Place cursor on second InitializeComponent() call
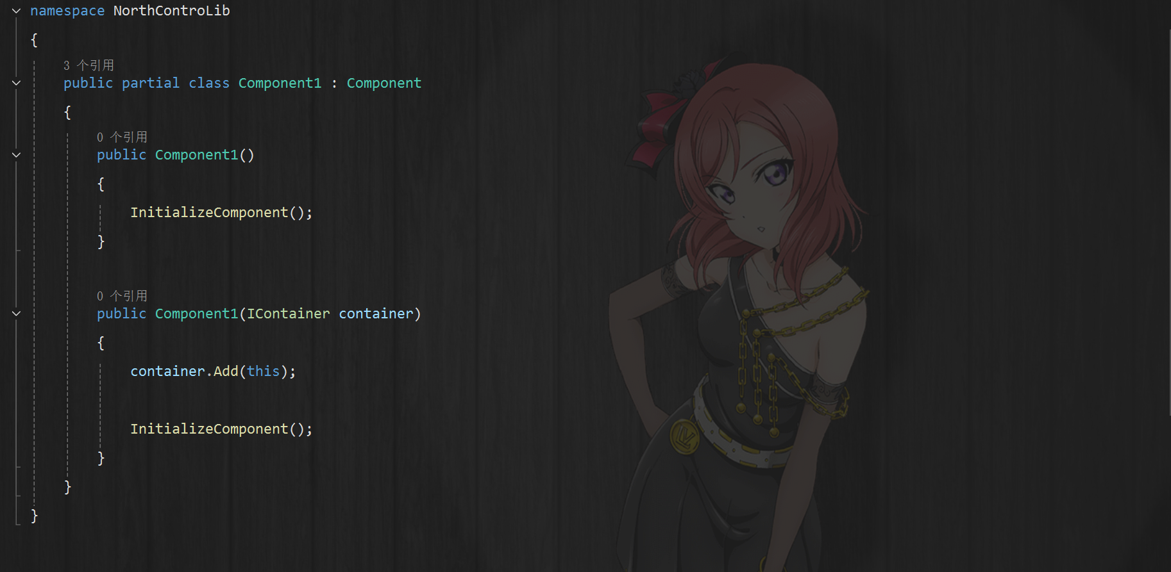This screenshot has width=1171, height=572. coord(221,429)
